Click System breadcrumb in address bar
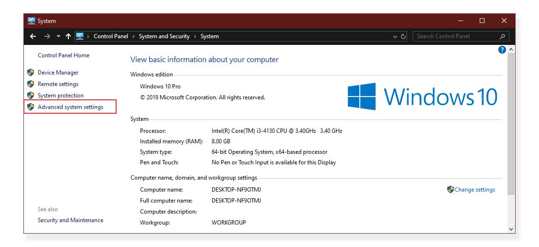Image resolution: width=539 pixels, height=247 pixels. (x=209, y=36)
